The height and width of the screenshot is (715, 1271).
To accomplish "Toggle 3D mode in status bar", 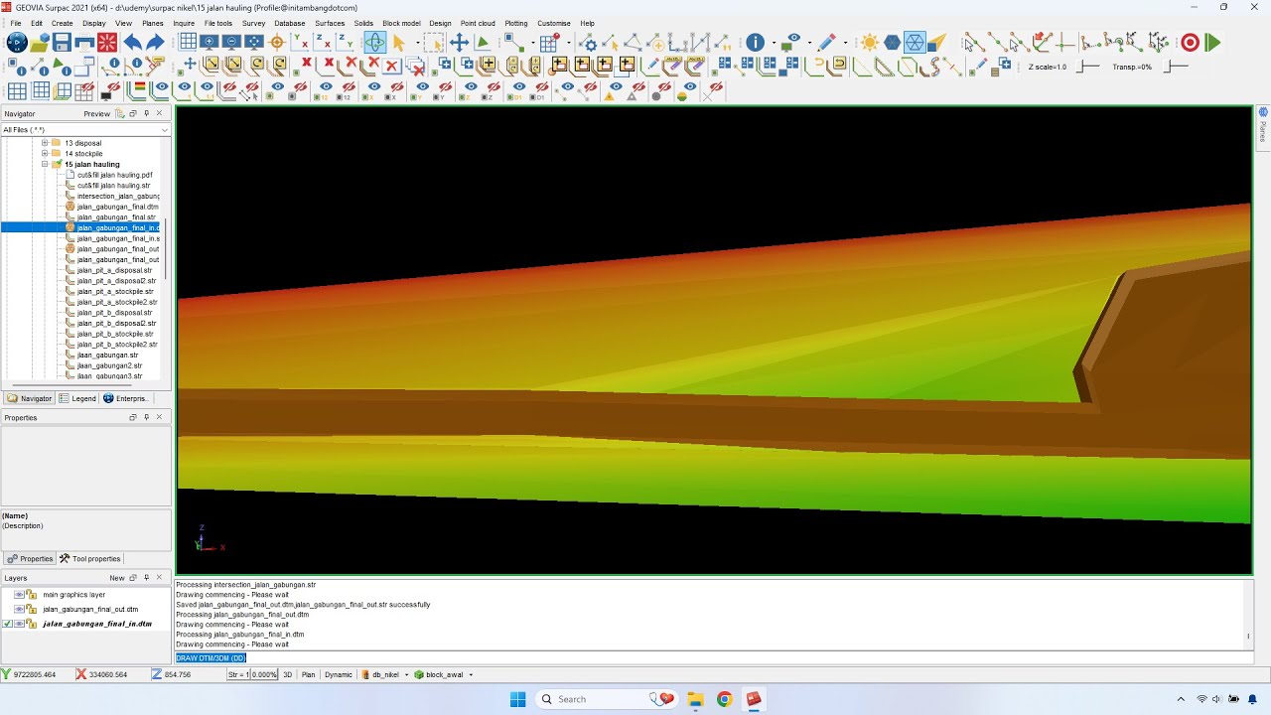I will [288, 674].
